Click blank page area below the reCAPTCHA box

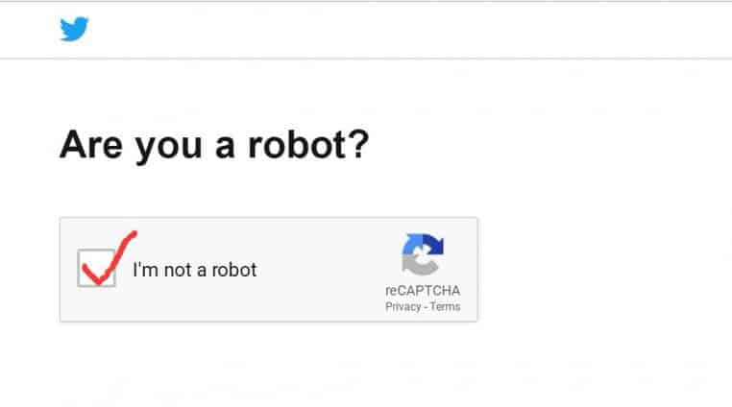[288, 370]
